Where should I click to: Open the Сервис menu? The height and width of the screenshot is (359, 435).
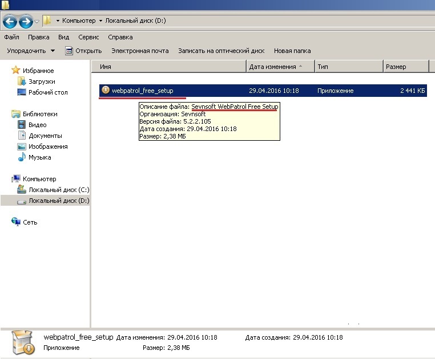pyautogui.click(x=88, y=37)
